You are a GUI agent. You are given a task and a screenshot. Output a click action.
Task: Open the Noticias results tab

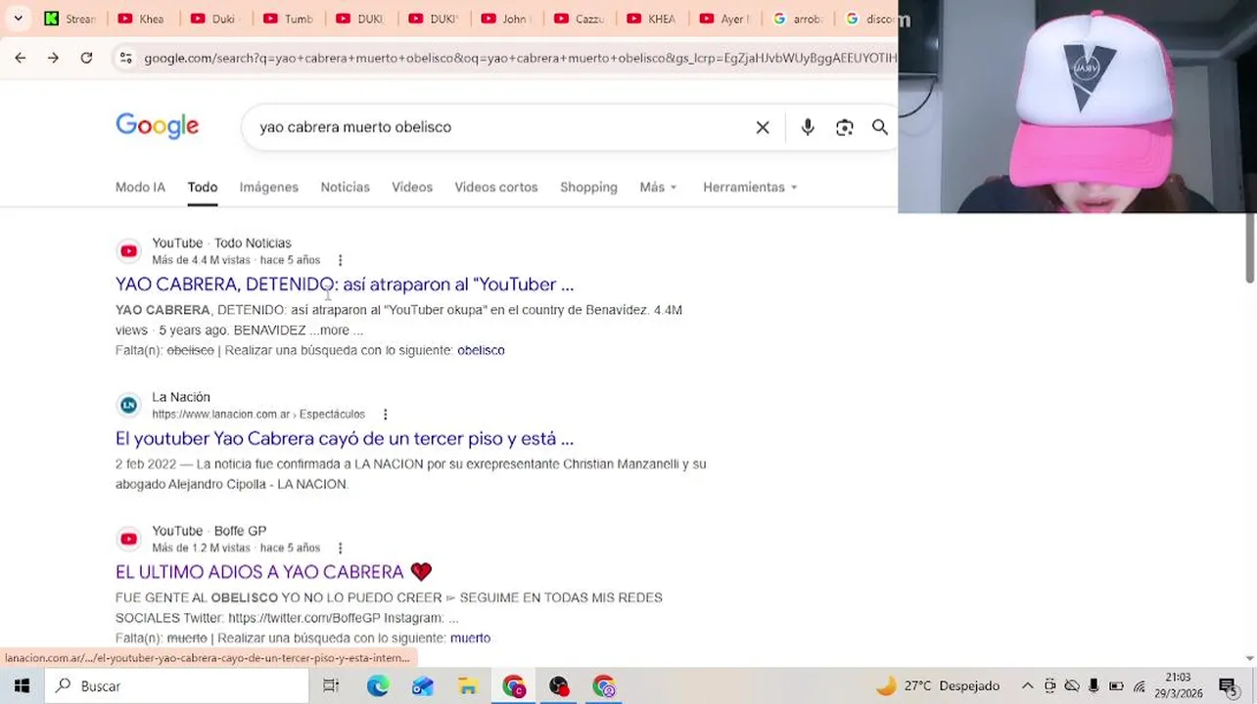click(346, 187)
